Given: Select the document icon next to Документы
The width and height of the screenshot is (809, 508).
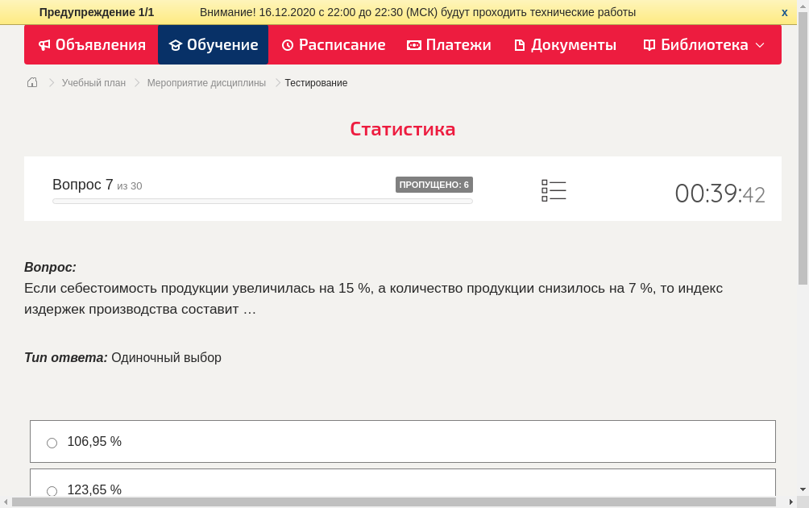Looking at the screenshot, I should [x=519, y=45].
